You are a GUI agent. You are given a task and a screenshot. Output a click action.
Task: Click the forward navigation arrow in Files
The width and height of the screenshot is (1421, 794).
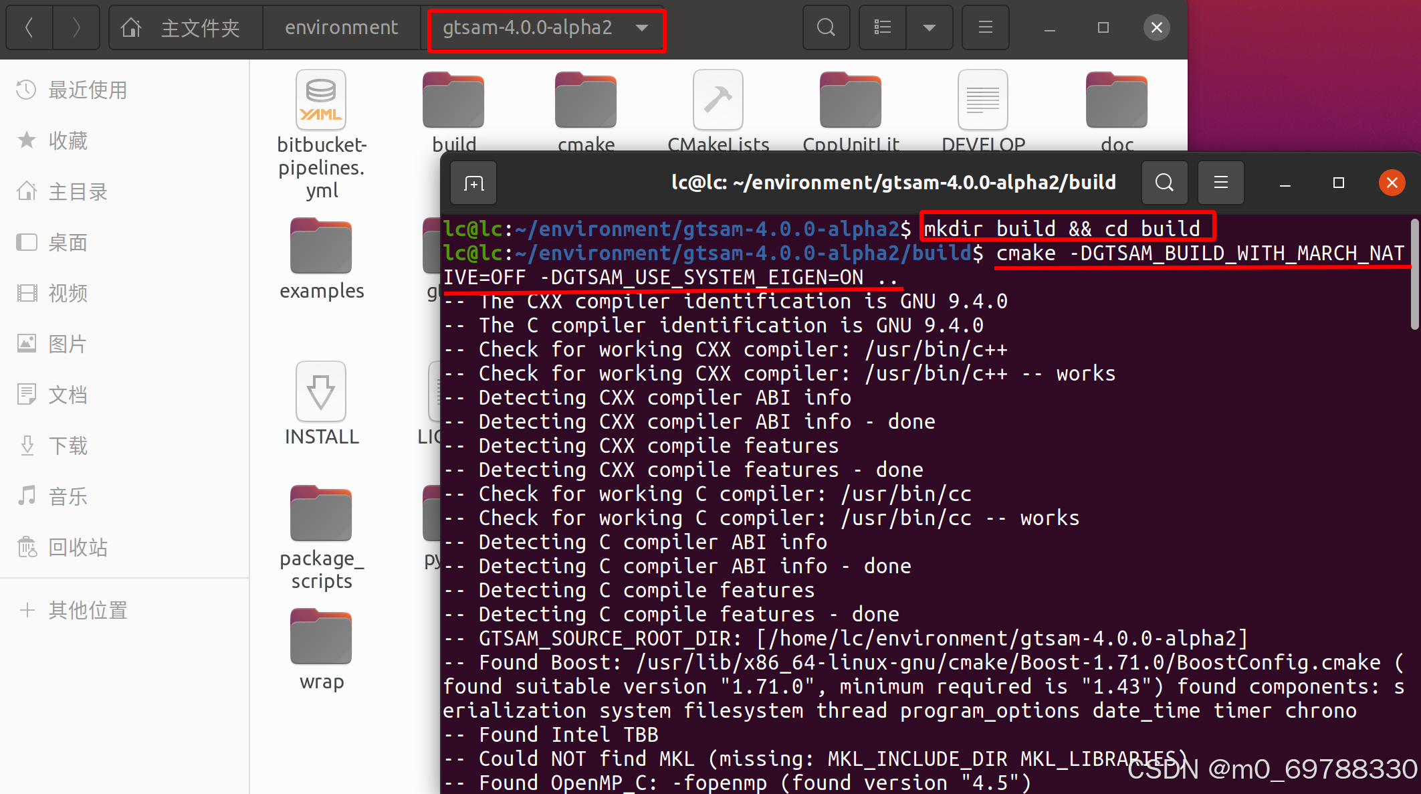[76, 27]
